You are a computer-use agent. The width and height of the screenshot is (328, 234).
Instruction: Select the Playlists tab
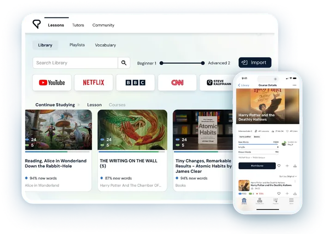point(77,45)
